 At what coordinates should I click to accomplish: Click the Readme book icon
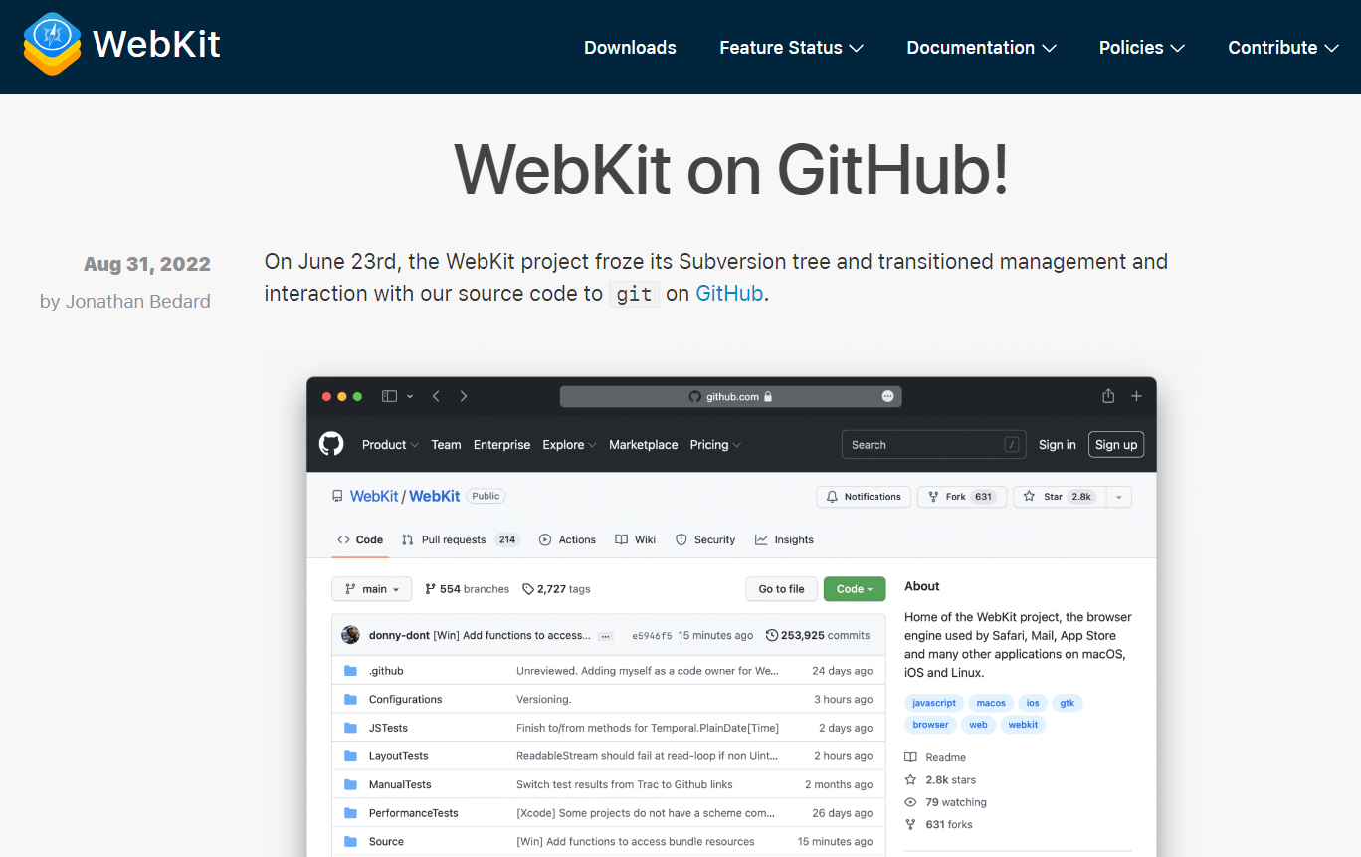point(910,757)
